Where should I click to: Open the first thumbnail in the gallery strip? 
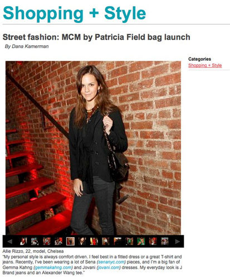coord(23,241)
